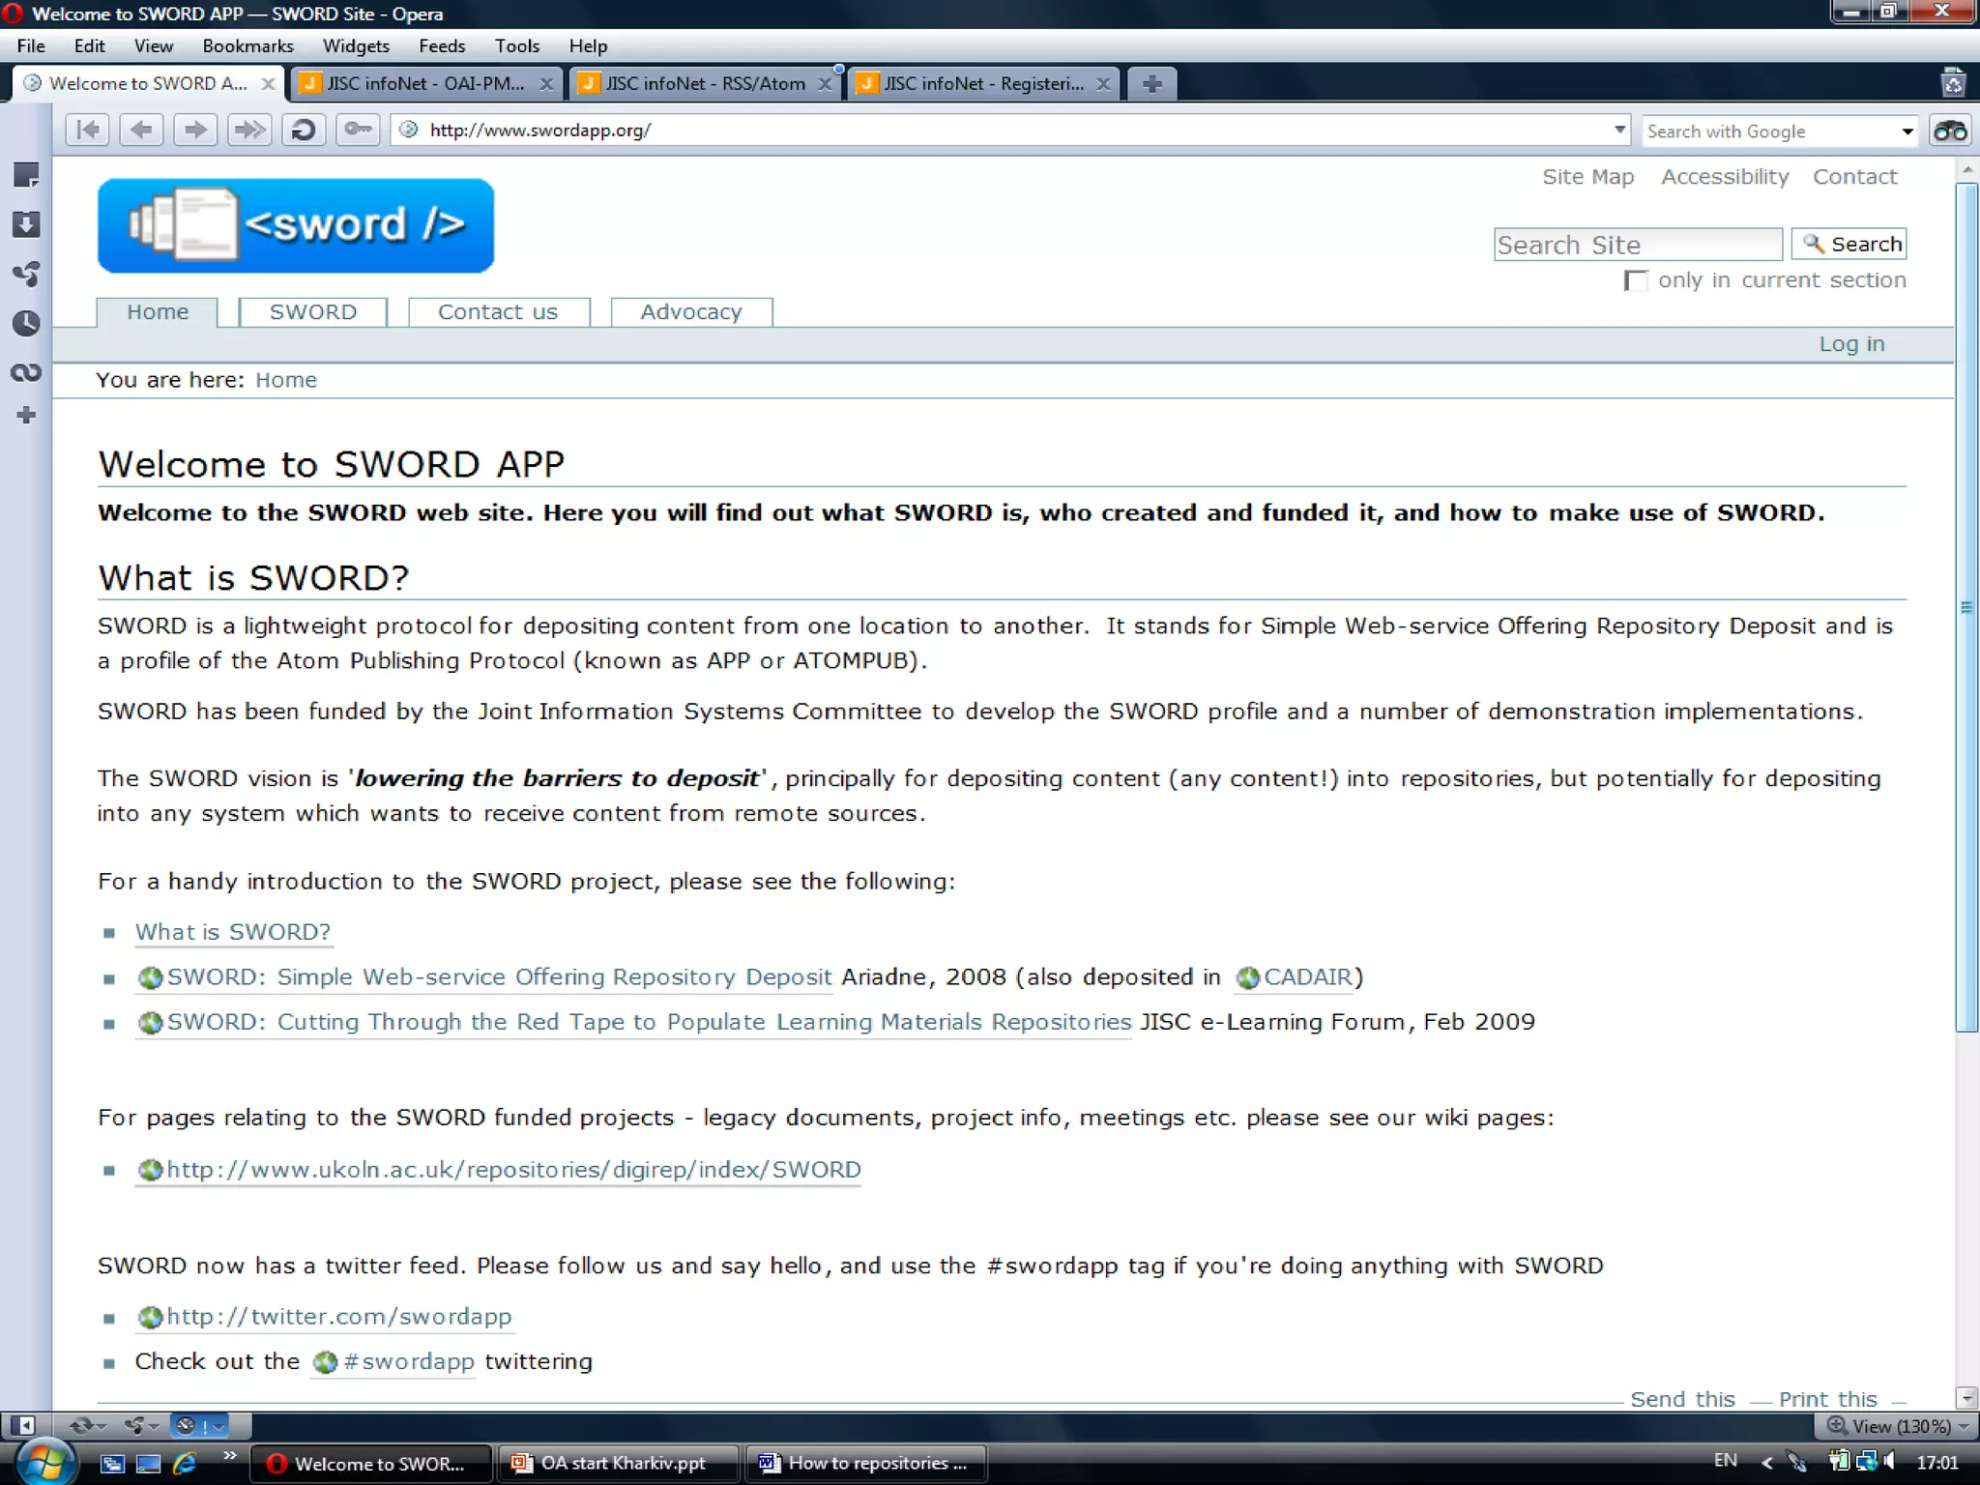Open the 'What is SWORD?' link
Viewport: 1980px width, 1485px height.
[232, 932]
